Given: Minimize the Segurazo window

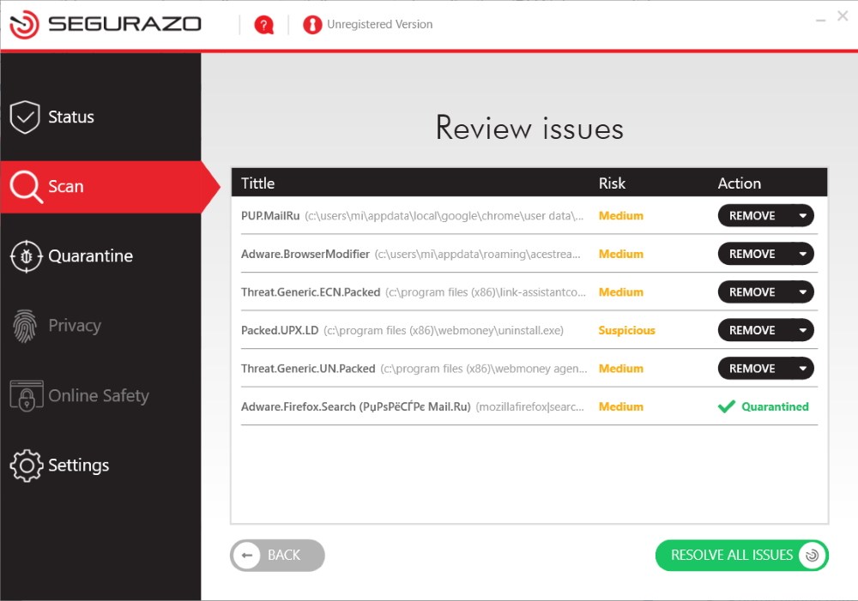Looking at the screenshot, I should [820, 20].
